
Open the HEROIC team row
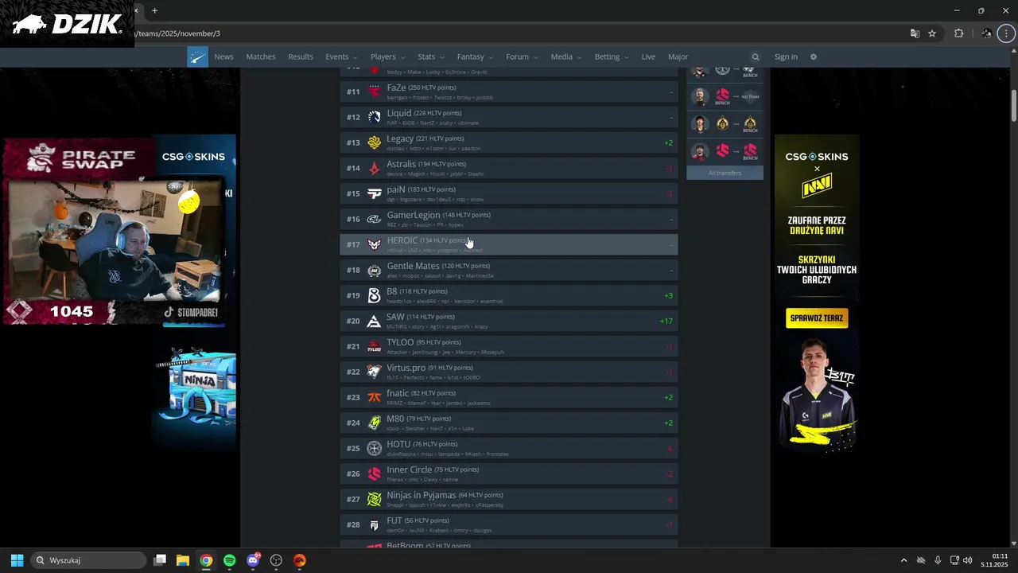point(509,244)
